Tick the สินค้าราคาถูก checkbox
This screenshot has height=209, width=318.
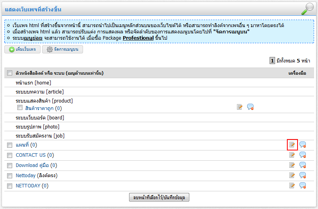pos(20,107)
